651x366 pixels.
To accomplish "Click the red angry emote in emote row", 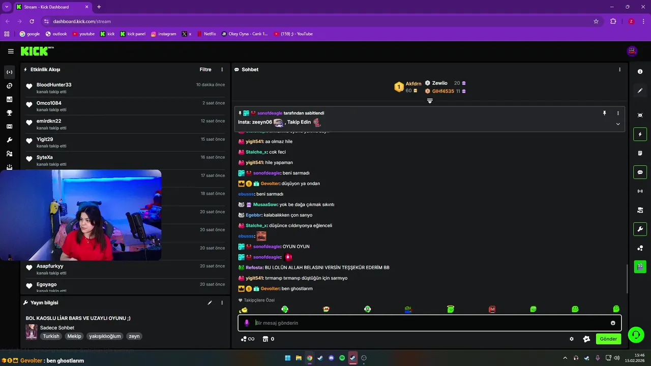I will 492,309.
